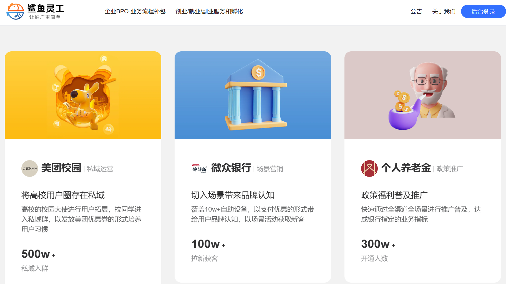
Task: Go to the 公告 page
Action: (416, 11)
